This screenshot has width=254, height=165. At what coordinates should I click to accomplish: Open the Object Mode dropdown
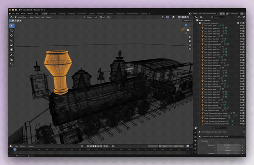click(x=22, y=17)
